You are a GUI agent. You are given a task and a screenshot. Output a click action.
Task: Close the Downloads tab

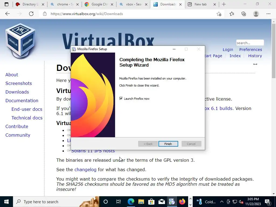(180, 4)
